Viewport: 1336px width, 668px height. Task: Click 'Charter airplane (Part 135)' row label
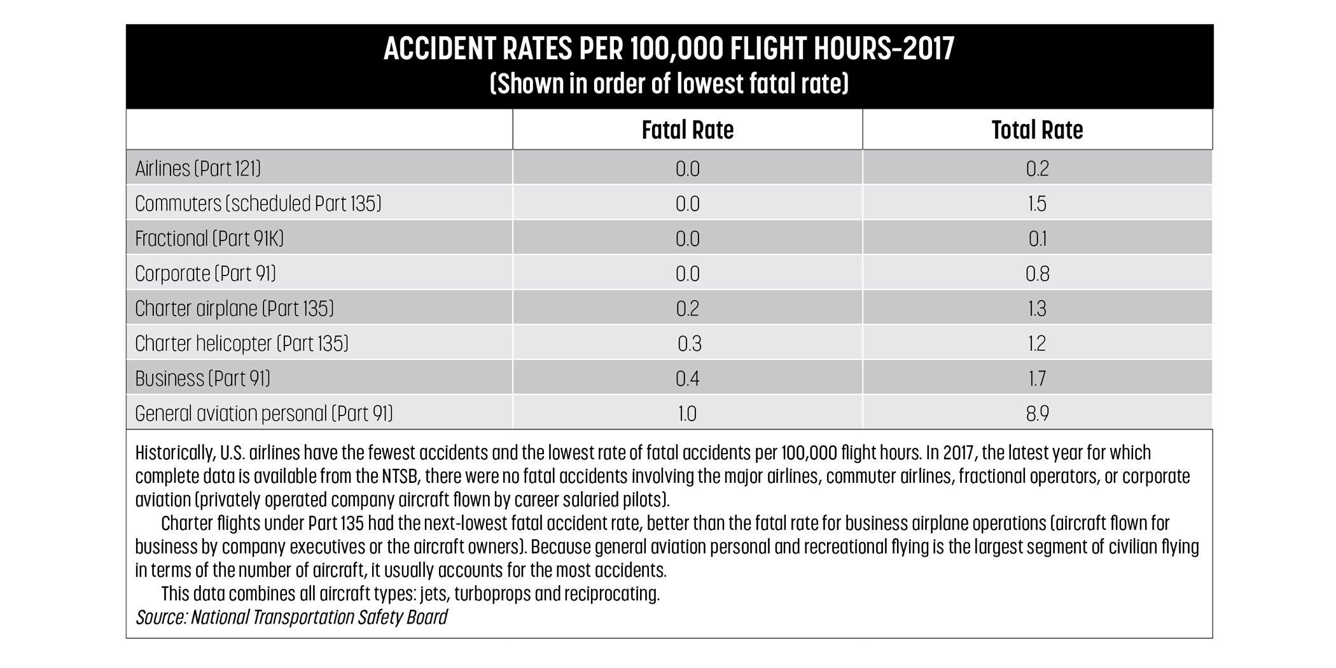234,309
